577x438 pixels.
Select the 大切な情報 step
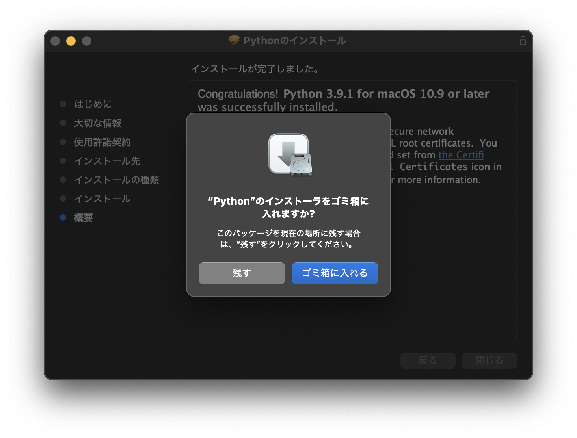tap(98, 123)
